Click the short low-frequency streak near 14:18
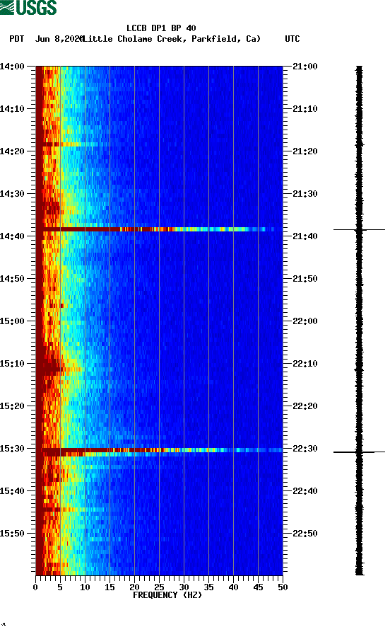This screenshot has height=632, width=390. coord(66,144)
